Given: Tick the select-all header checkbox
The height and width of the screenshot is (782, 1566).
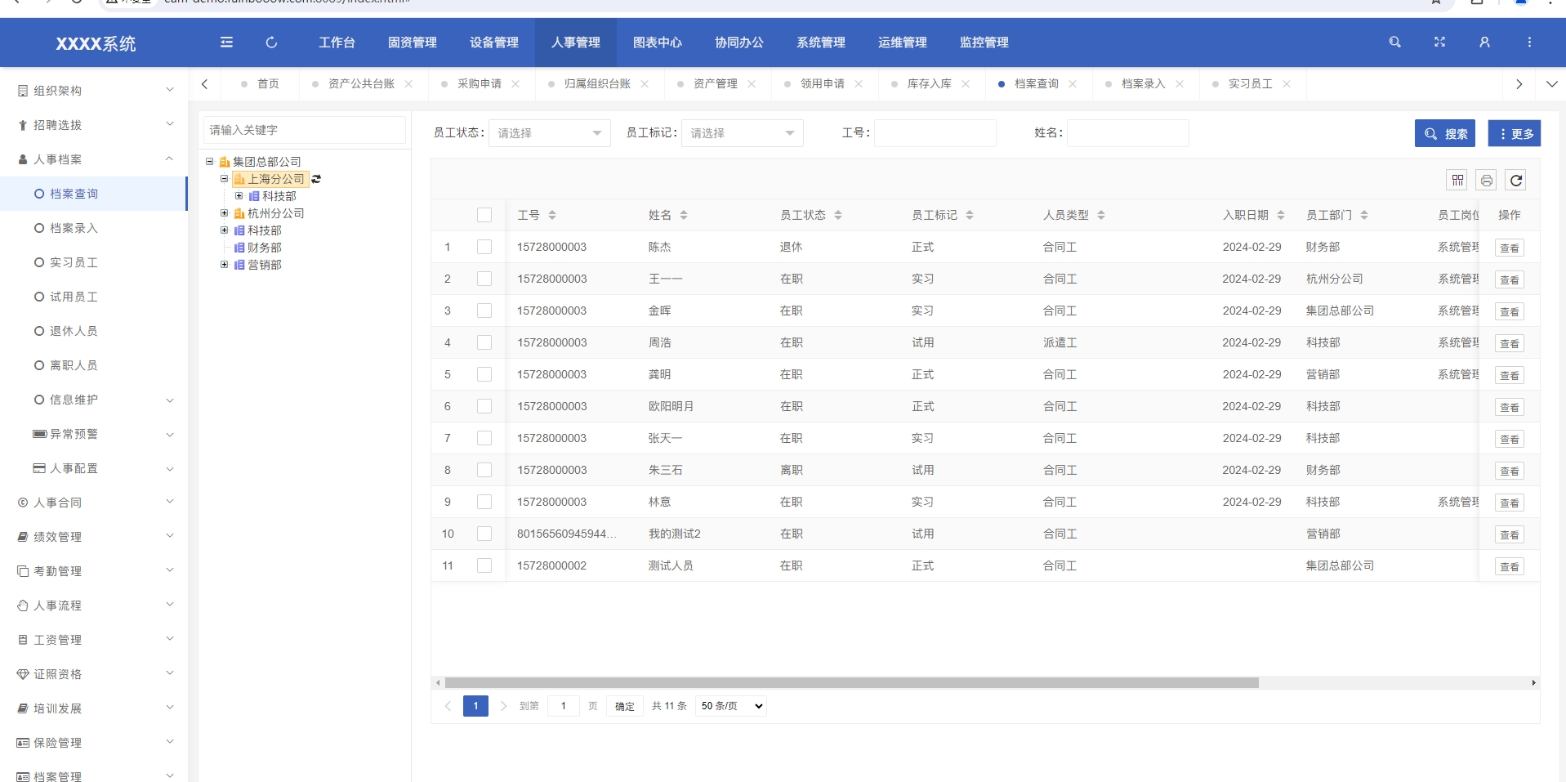Looking at the screenshot, I should (484, 215).
